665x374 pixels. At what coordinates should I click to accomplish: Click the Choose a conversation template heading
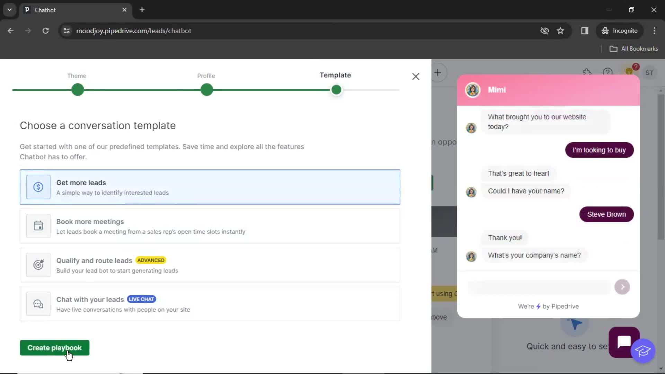pos(98,126)
